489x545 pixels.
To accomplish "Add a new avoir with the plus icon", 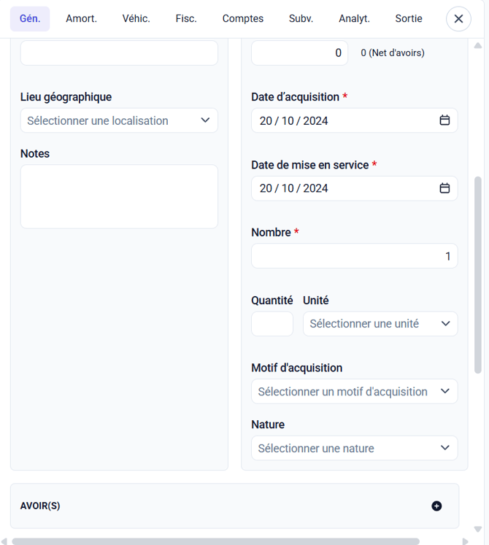I will pos(436,506).
